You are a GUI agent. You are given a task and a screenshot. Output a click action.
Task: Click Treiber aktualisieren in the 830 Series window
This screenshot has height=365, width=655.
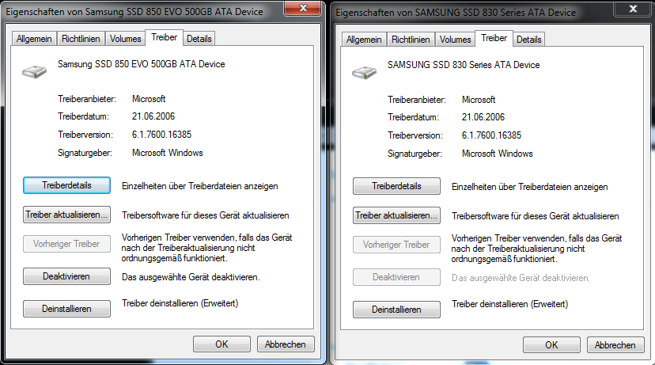[x=396, y=215]
